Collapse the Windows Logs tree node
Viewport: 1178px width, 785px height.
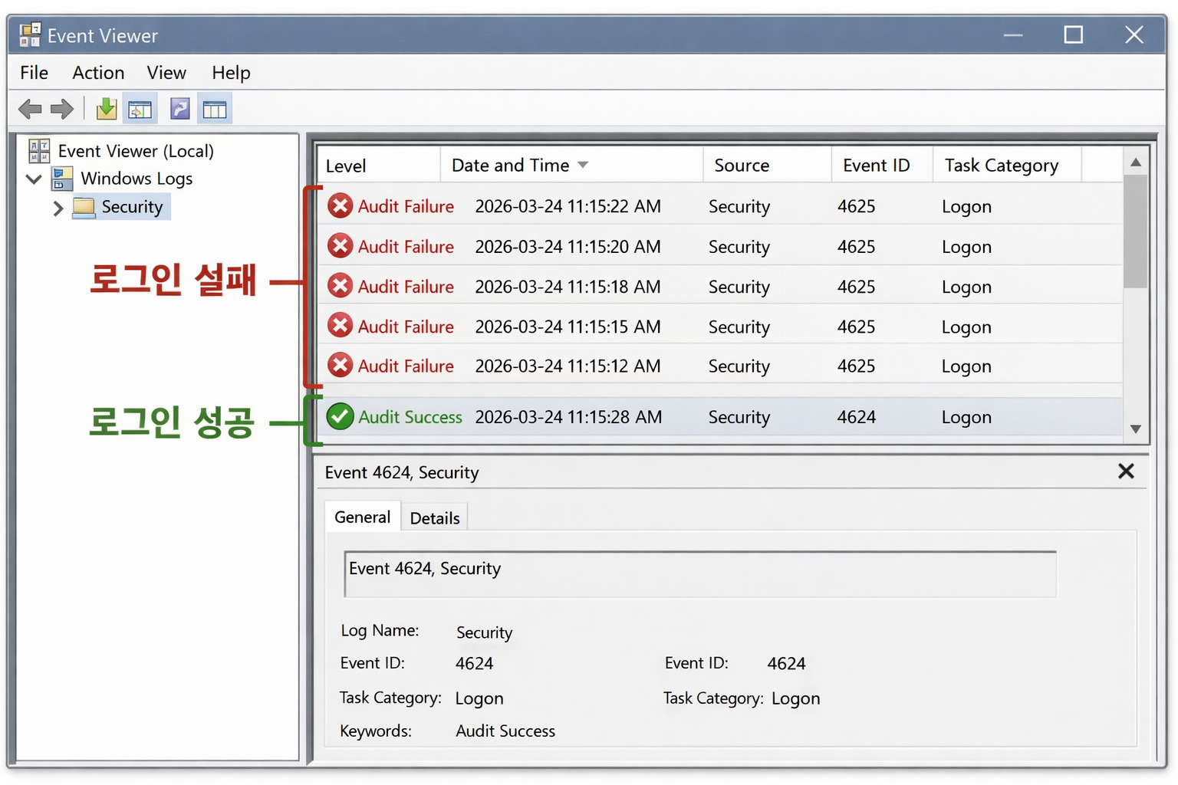[34, 179]
